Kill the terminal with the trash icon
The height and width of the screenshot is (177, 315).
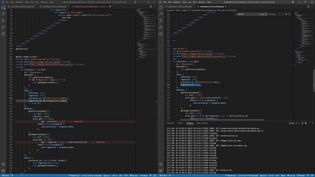coord(306,123)
